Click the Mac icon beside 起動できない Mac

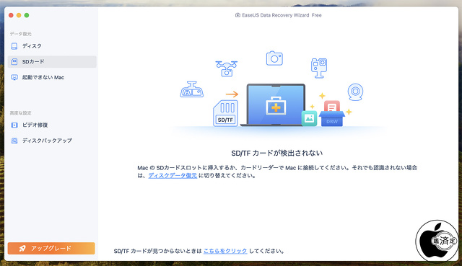click(x=14, y=77)
